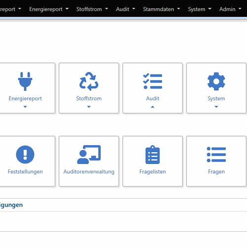Expand the Stoffstrom tile arrow
Viewport: 247px width, 247px height.
[89, 107]
